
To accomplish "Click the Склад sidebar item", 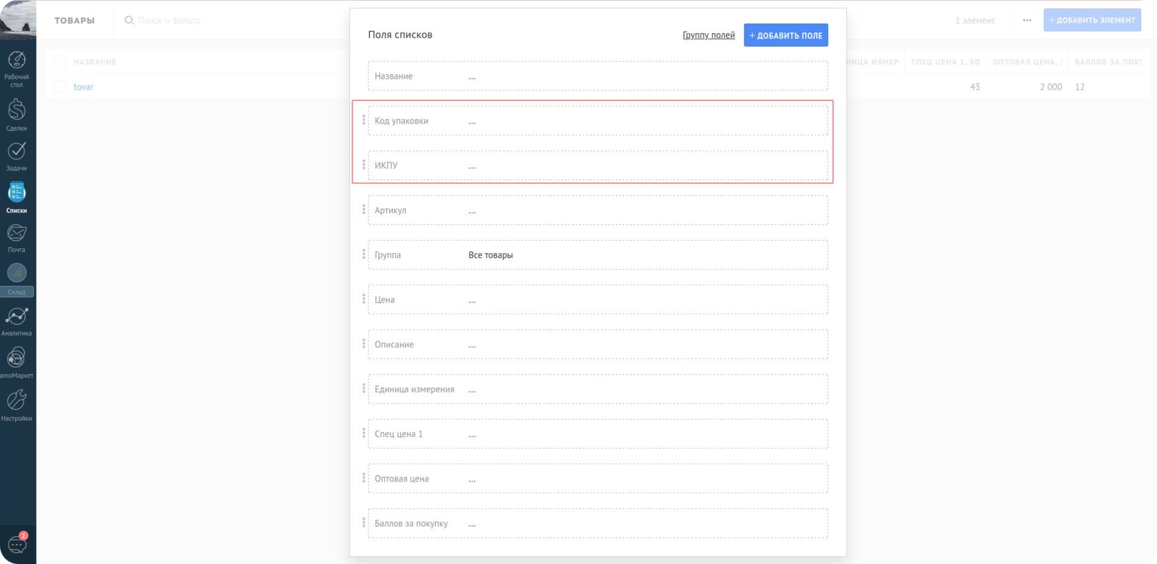I will click(x=17, y=280).
